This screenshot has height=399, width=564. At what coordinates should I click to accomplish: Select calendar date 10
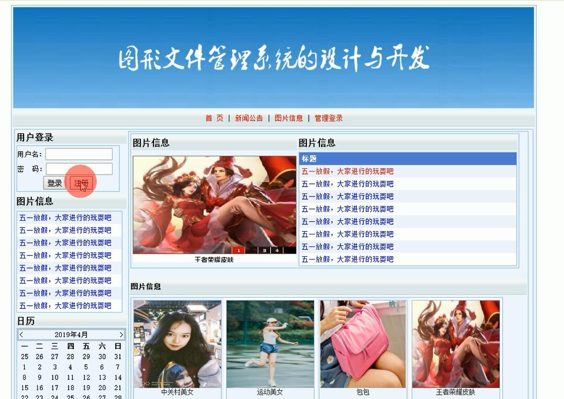pyautogui.click(x=54, y=378)
